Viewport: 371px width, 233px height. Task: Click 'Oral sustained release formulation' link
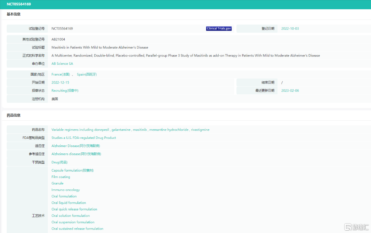[77, 229]
